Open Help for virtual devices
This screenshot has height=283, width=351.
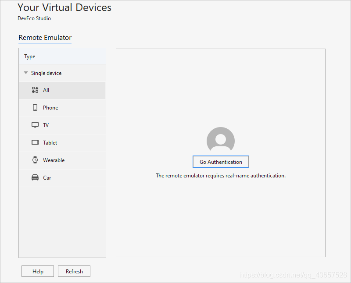pos(38,271)
